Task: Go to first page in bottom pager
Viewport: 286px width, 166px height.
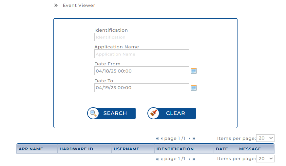Action: coord(157,159)
